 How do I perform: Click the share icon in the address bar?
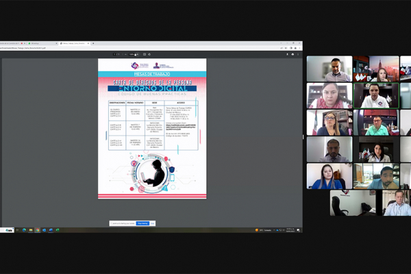(282, 48)
